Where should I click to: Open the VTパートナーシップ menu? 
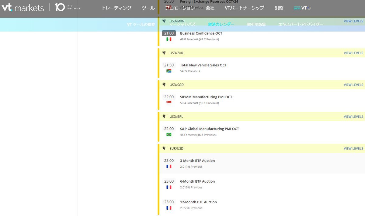pos(244,8)
